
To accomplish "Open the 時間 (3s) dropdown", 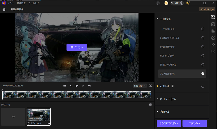I will pyautogui.click(x=140, y=86).
